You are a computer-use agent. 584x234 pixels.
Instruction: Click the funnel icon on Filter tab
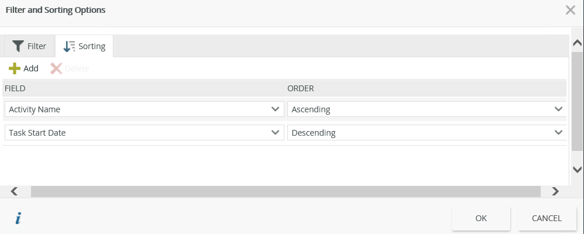(x=18, y=46)
